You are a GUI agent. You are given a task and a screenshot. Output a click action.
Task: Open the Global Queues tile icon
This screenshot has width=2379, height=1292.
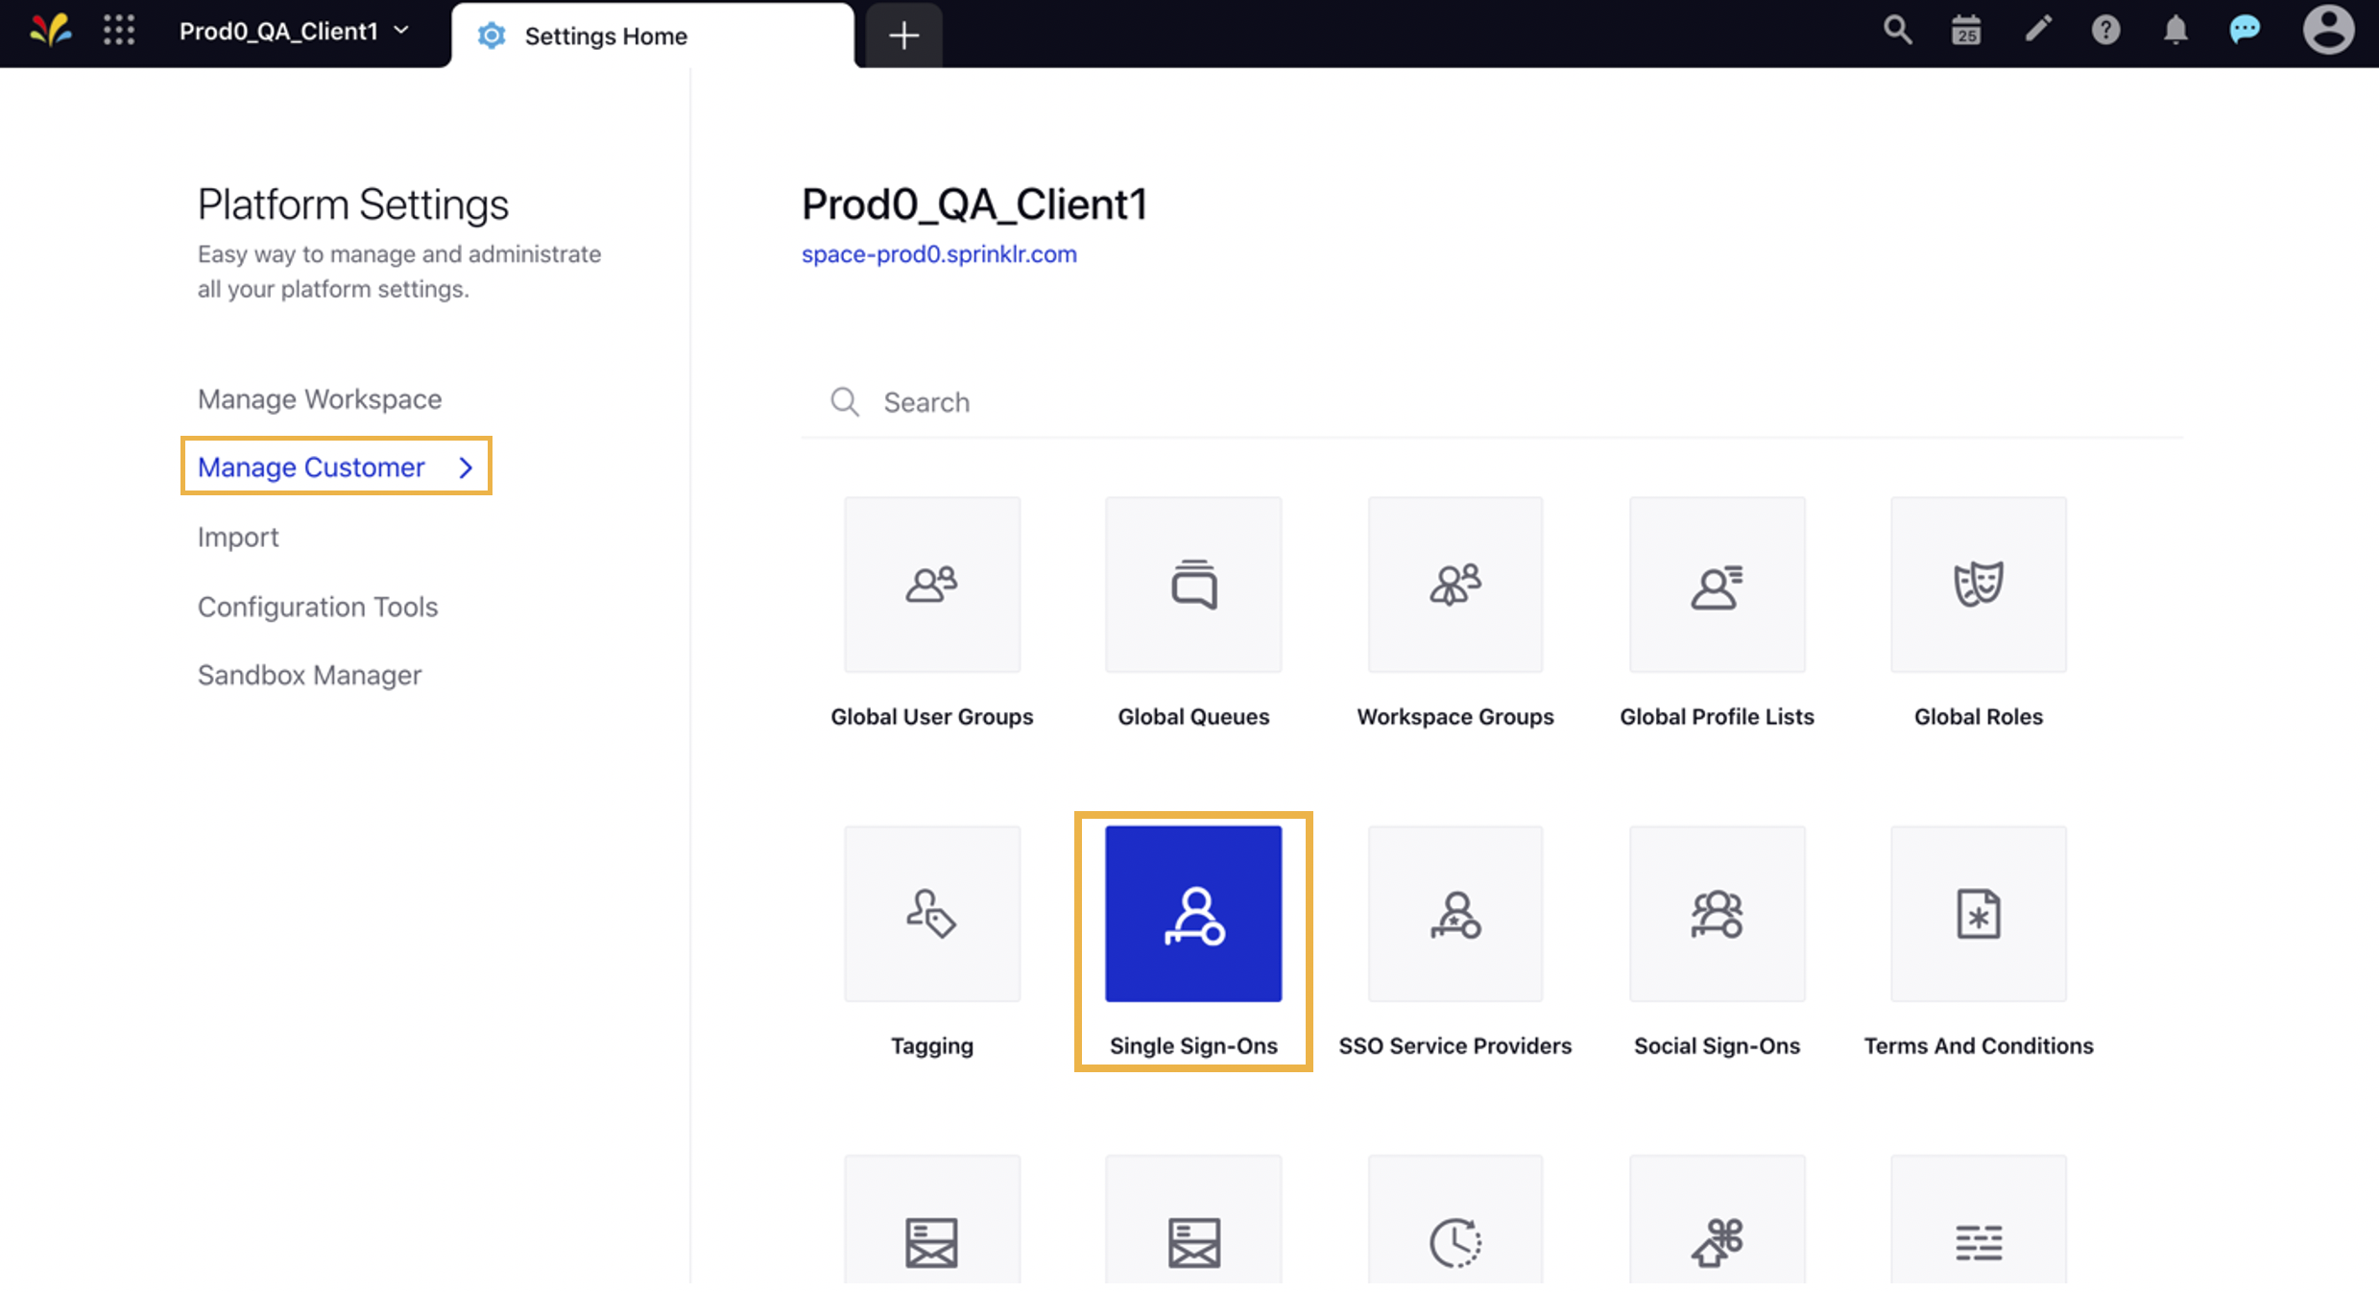tap(1193, 585)
